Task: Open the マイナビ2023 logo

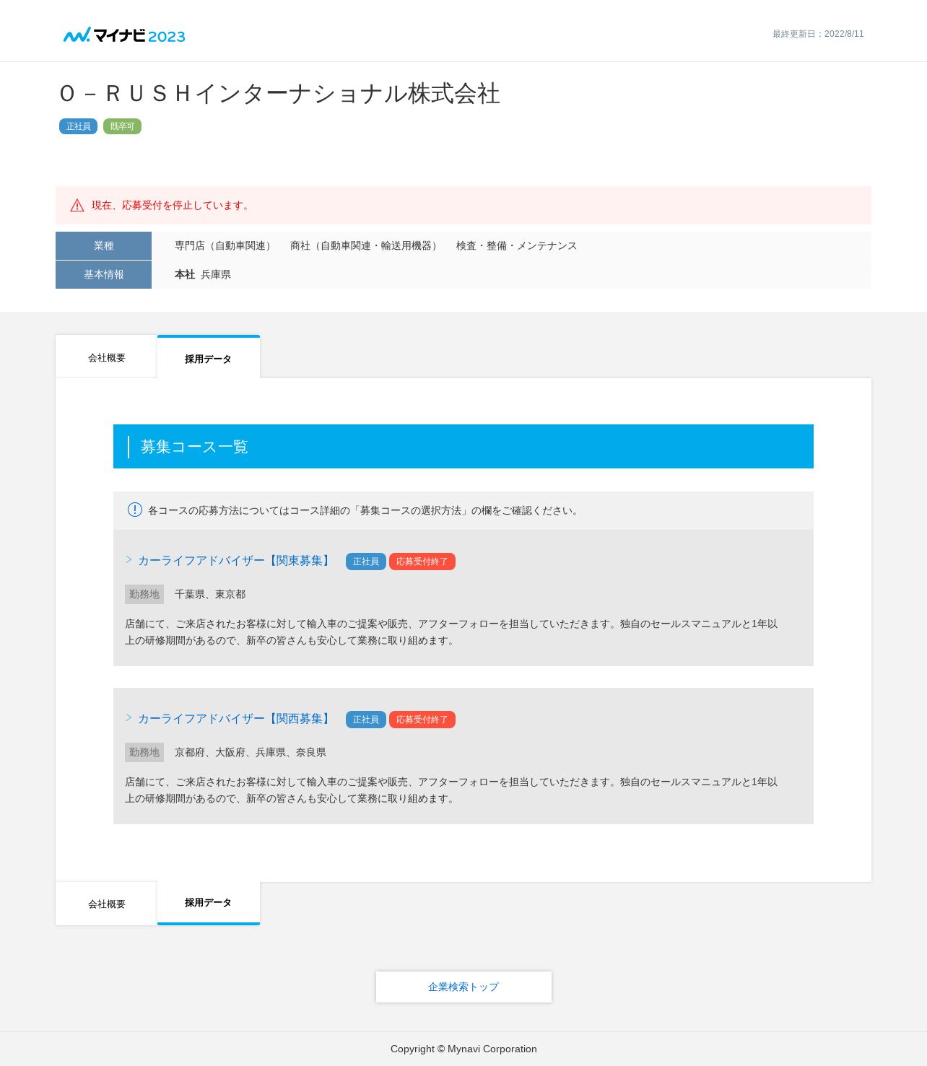Action: (124, 35)
